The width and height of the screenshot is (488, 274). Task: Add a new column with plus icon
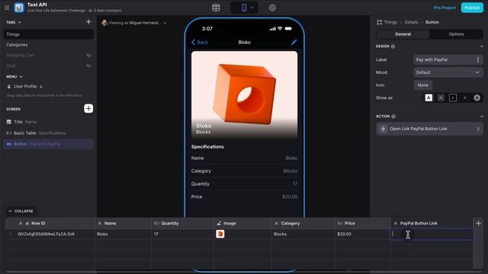coord(478,223)
